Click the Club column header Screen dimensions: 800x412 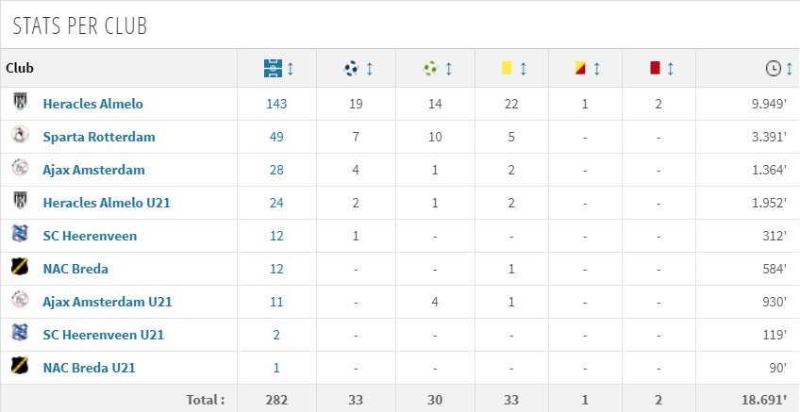tap(20, 68)
